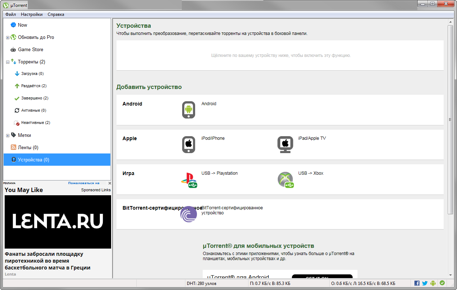
Task: Show the Неактивные (2) torrents
Action: click(x=36, y=122)
